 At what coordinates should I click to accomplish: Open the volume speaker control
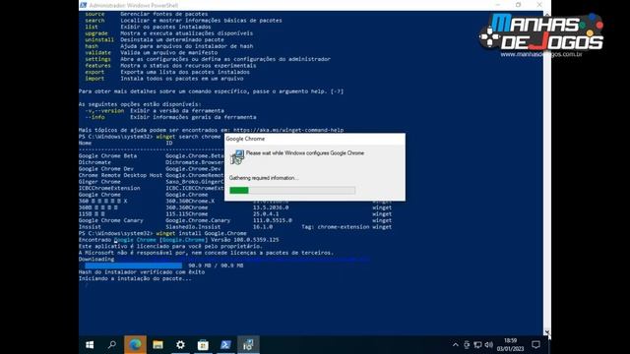click(489, 345)
